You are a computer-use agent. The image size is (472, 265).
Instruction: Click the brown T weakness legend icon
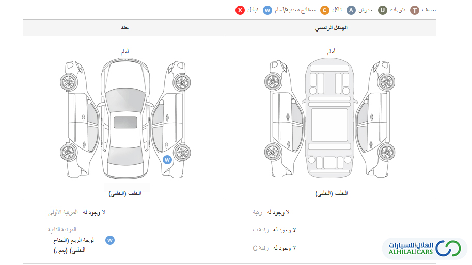point(415,10)
